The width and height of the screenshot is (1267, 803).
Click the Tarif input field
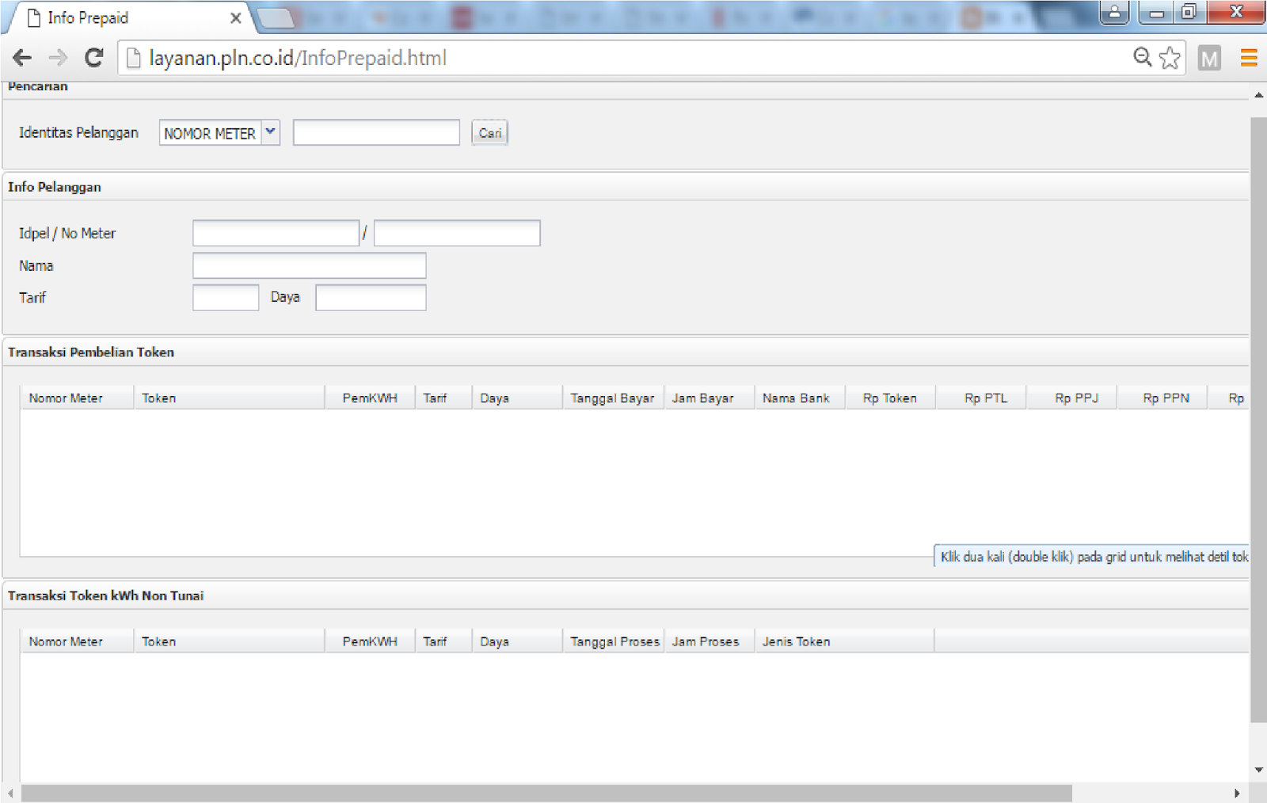click(x=226, y=298)
